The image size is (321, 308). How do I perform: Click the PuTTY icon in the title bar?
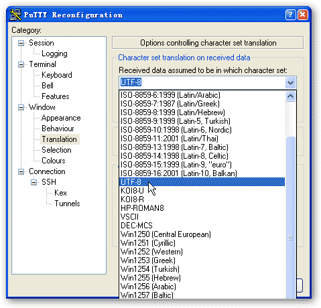pos(15,15)
